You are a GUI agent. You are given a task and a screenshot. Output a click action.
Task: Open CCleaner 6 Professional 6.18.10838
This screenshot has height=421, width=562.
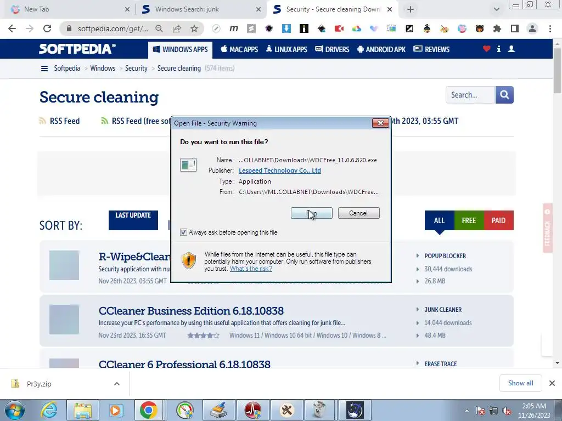coord(184,363)
